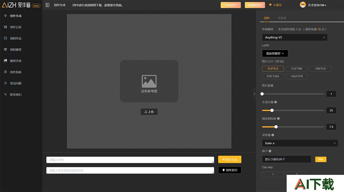Open 常见问题 question-mark icon in sidebar
Screen dimensions: 344x192
5,83
